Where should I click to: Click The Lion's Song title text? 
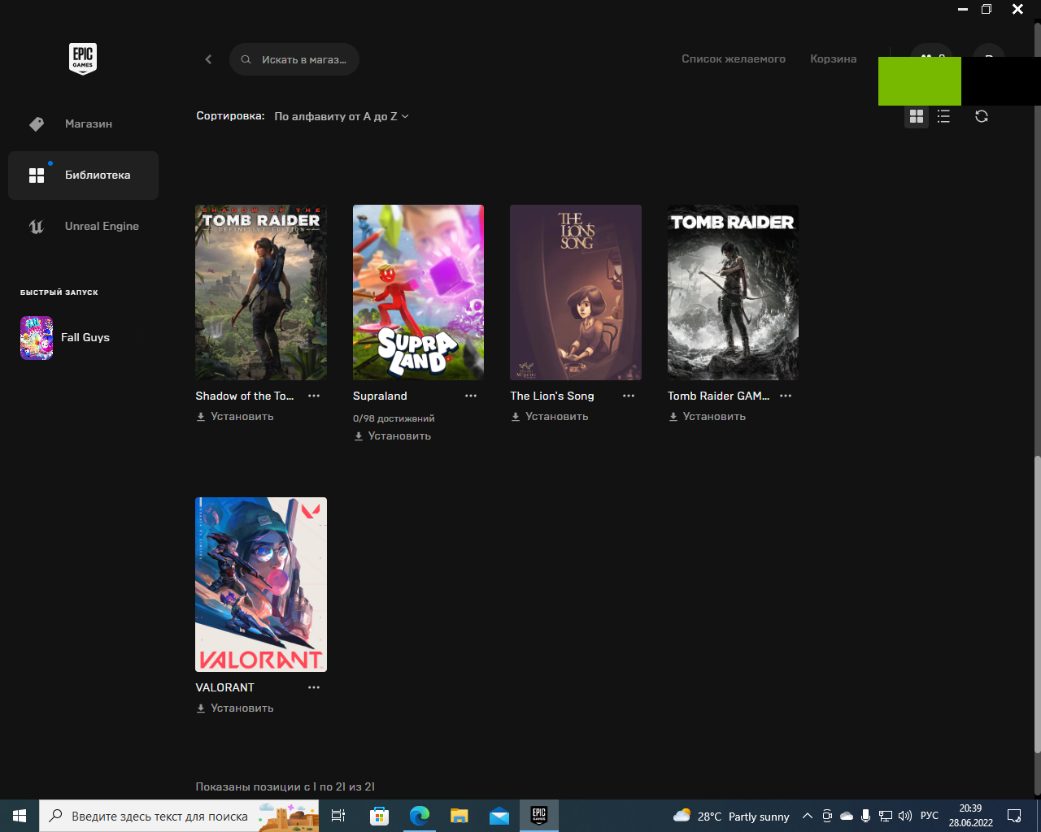552,396
